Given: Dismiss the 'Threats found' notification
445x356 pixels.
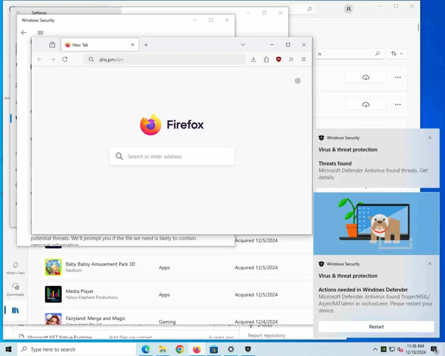Looking at the screenshot, I should pyautogui.click(x=430, y=138).
